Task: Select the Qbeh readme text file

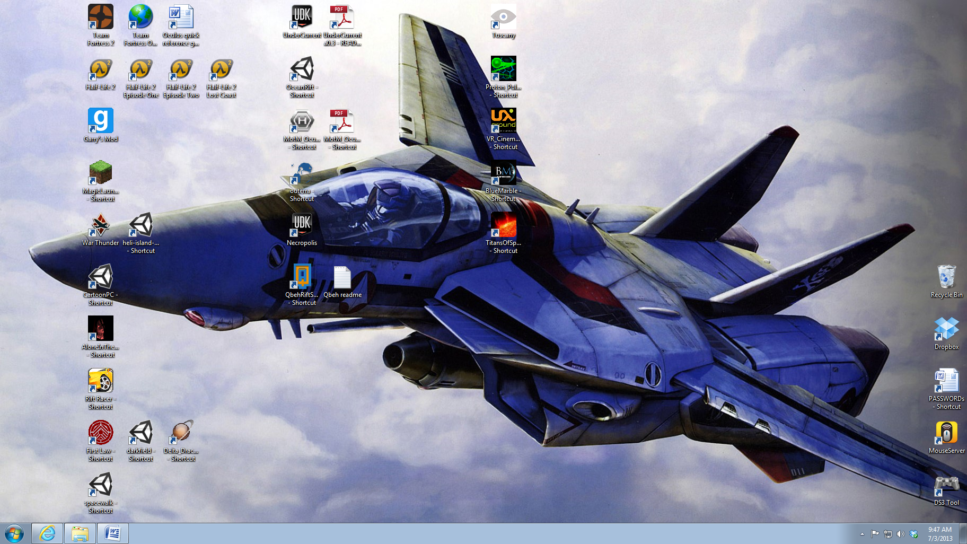Action: point(342,277)
